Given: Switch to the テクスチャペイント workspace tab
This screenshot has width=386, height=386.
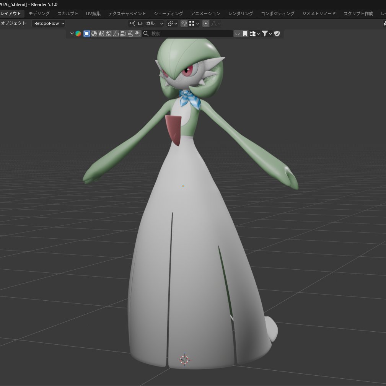Looking at the screenshot, I should [127, 13].
